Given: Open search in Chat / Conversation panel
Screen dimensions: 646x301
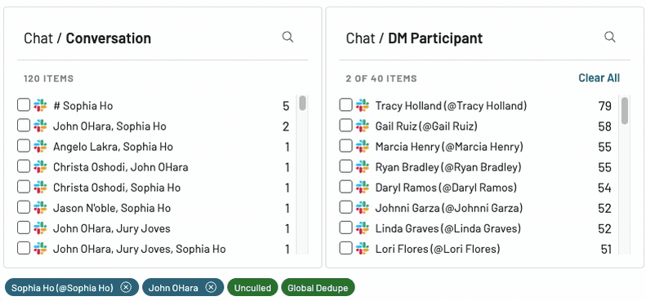Looking at the screenshot, I should click(x=287, y=37).
